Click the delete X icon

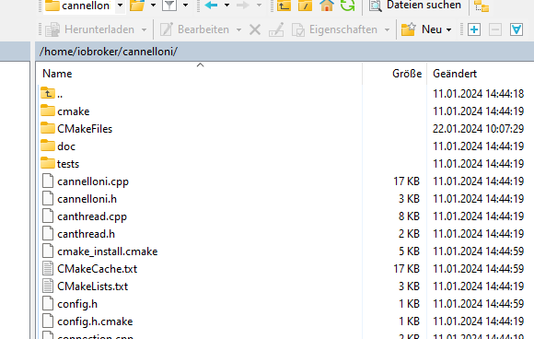(x=255, y=29)
